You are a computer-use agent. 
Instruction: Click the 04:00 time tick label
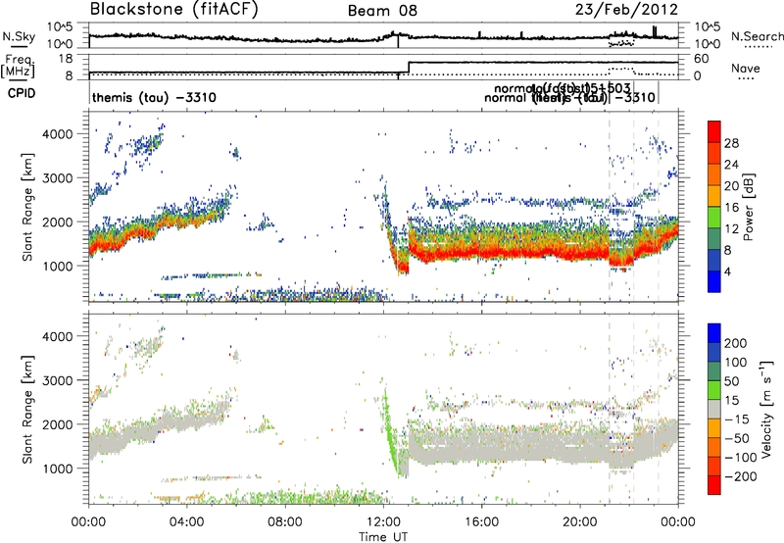[x=186, y=522]
